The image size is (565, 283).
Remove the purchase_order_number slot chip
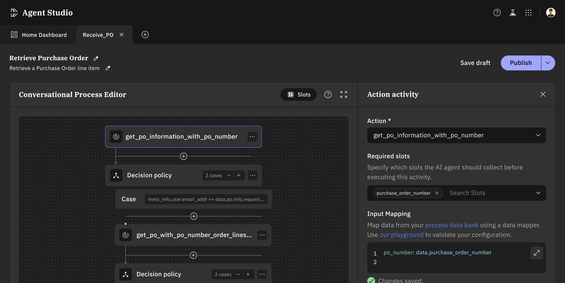click(437, 193)
